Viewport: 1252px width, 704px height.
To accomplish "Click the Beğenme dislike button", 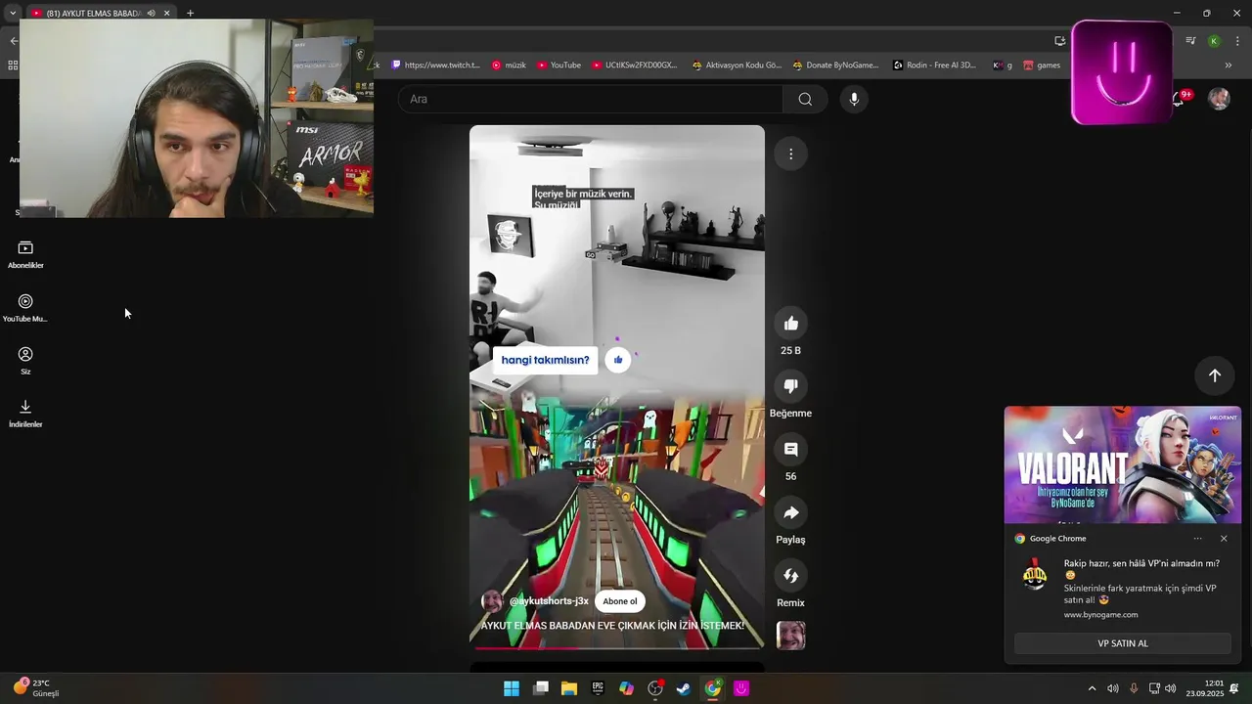I will (x=790, y=386).
